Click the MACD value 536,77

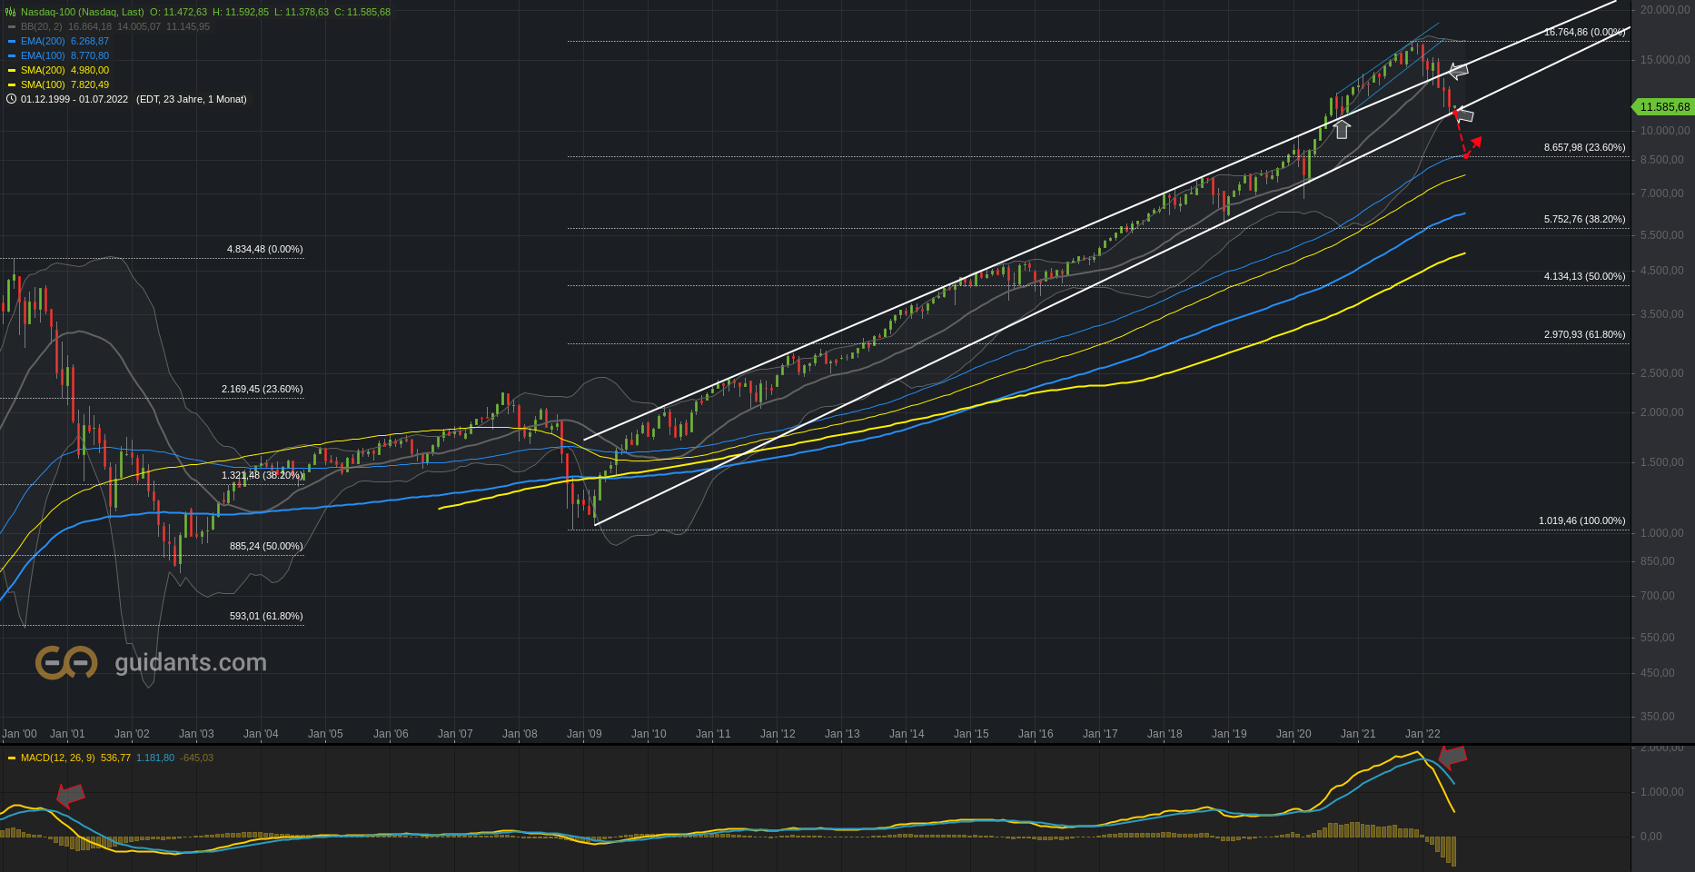pyautogui.click(x=115, y=758)
